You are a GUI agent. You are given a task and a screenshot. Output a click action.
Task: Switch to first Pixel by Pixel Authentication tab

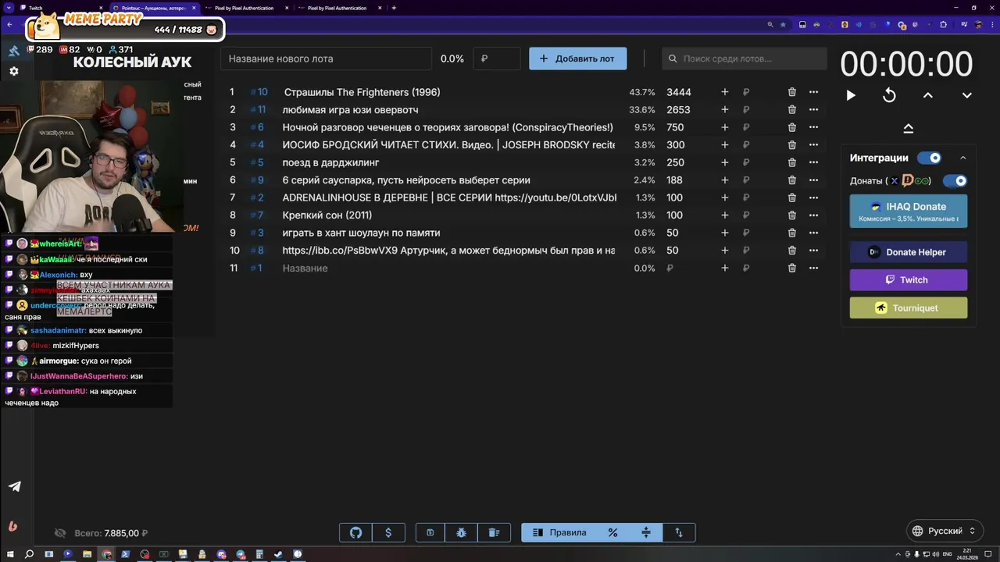click(247, 8)
